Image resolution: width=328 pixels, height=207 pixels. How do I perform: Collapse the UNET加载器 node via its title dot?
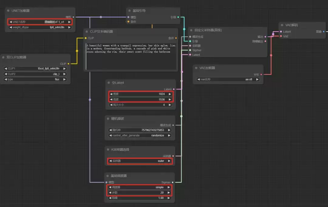(x=8, y=10)
